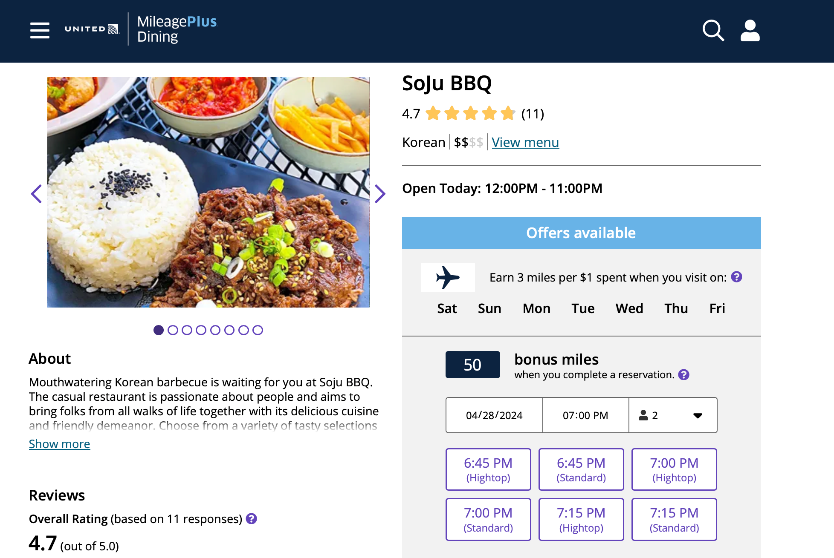Jump to the last carousel dot
Viewport: 834px width, 558px height.
[x=258, y=330]
